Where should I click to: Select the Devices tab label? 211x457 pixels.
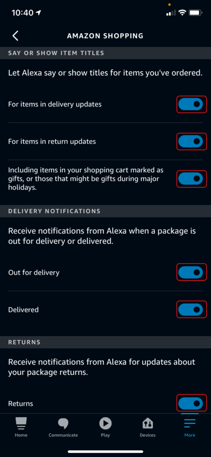point(148,435)
